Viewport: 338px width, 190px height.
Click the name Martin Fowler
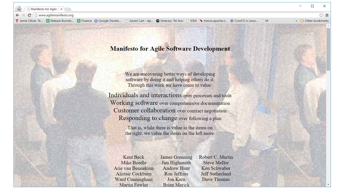pyautogui.click(x=134, y=185)
